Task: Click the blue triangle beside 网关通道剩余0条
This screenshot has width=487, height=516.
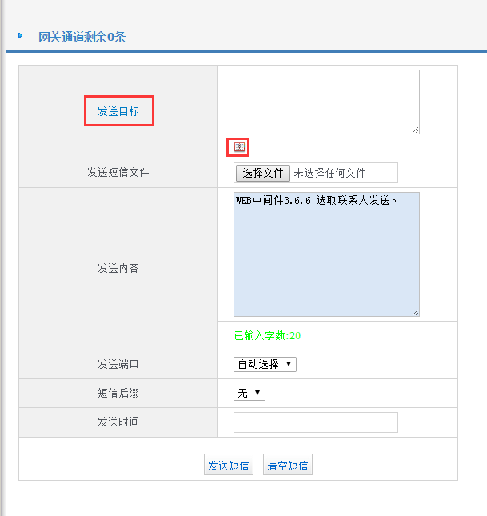Action: (x=21, y=36)
